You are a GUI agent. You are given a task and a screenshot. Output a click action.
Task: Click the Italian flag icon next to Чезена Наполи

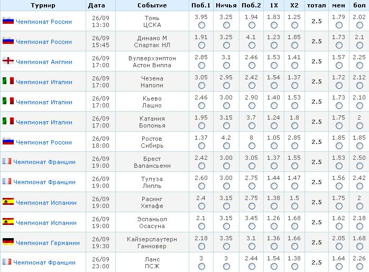(8, 81)
